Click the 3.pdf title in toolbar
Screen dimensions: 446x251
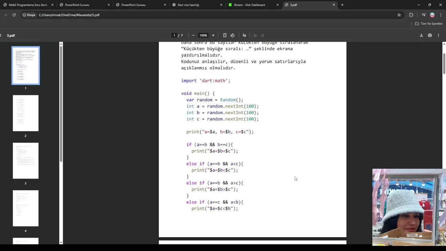pyautogui.click(x=11, y=35)
